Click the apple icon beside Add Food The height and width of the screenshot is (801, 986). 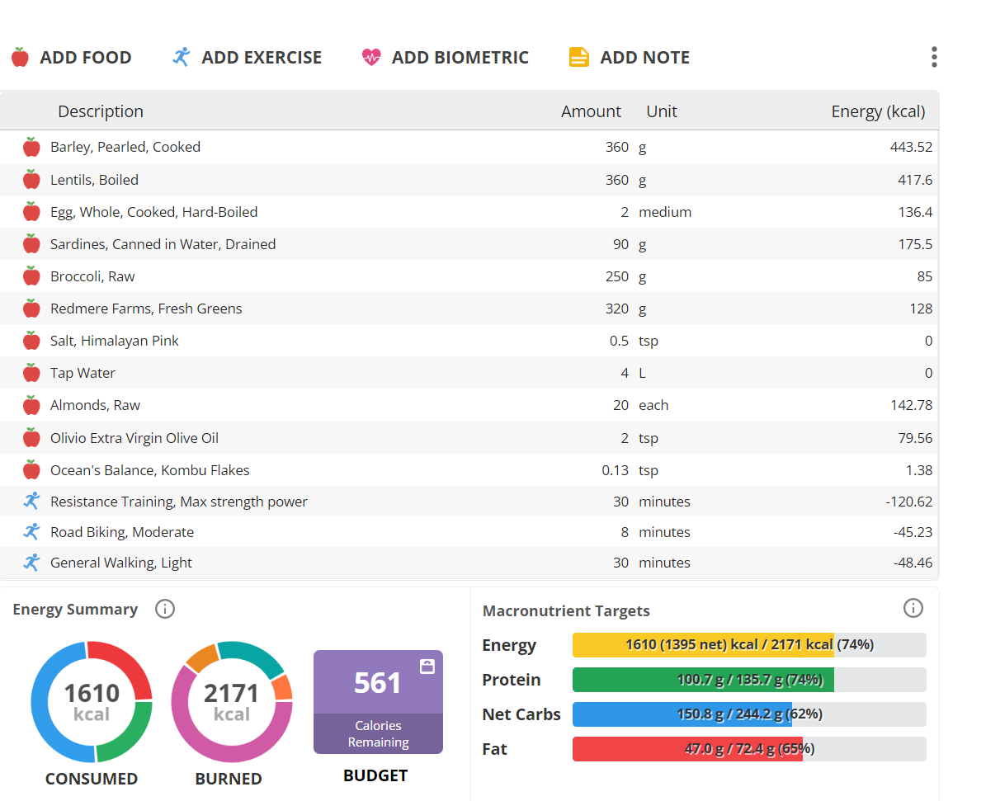(20, 57)
